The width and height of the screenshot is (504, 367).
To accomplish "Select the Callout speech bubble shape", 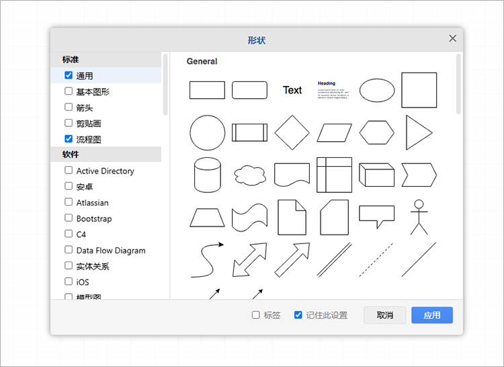I will click(x=377, y=217).
